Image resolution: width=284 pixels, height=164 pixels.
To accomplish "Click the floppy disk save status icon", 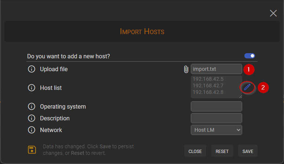I will point(32,150).
